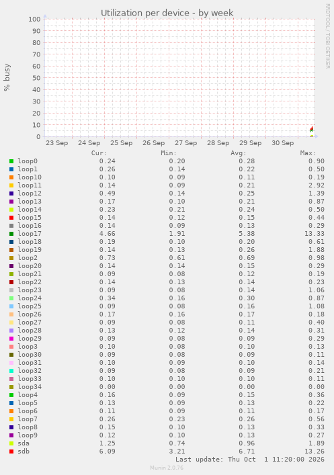The width and height of the screenshot is (334, 475).
Task: Click the 'loop34' legend label
Action: (30, 387)
